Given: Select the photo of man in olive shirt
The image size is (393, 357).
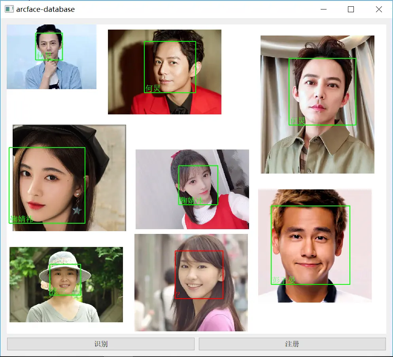Looking at the screenshot, I should pyautogui.click(x=317, y=105).
